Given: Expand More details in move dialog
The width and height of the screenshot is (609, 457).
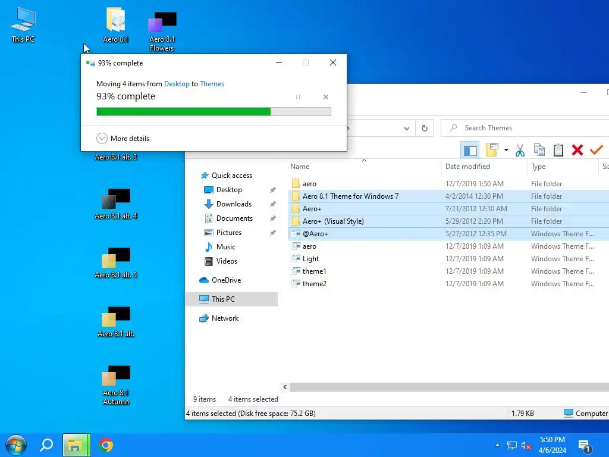Looking at the screenshot, I should pos(123,138).
